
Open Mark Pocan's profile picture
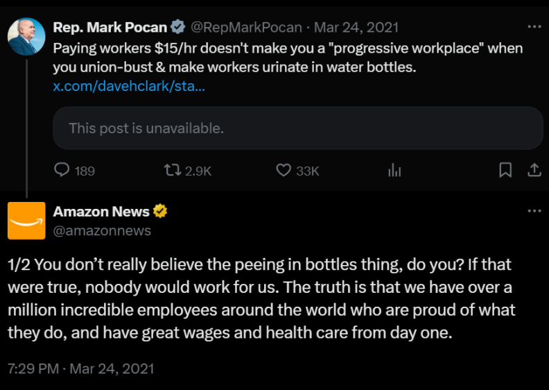[x=26, y=36]
